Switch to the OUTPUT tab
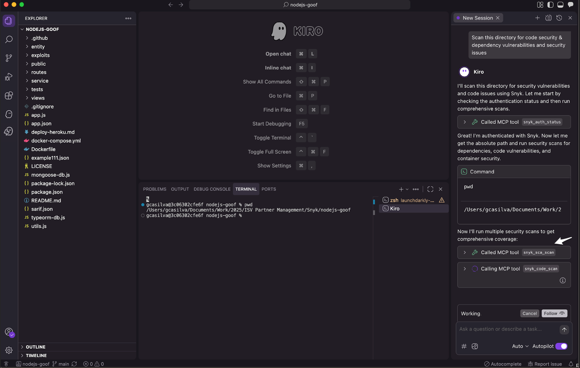This screenshot has width=580, height=368. [180, 189]
